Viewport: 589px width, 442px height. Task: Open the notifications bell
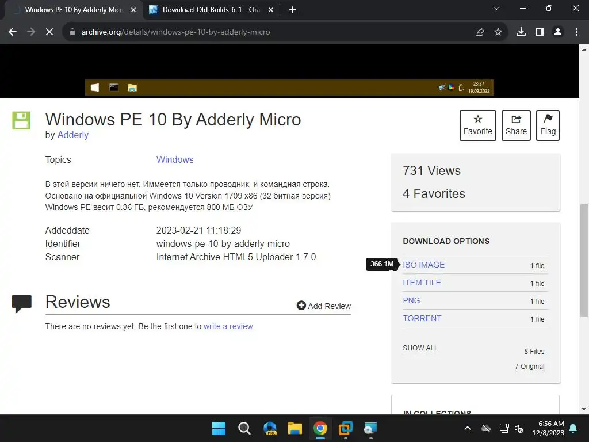click(573, 428)
